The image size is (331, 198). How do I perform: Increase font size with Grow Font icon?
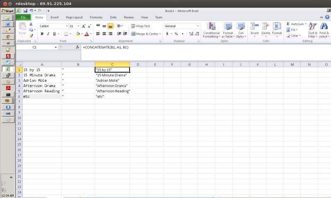[x=84, y=26]
